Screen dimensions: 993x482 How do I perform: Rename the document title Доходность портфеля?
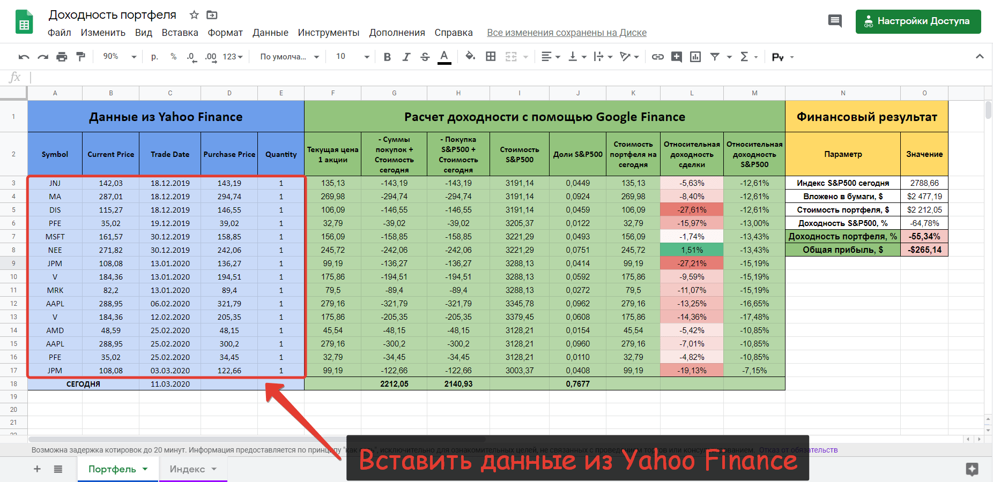(x=113, y=15)
